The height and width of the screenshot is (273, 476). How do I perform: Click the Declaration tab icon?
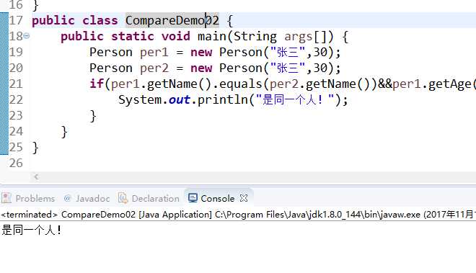click(x=123, y=198)
